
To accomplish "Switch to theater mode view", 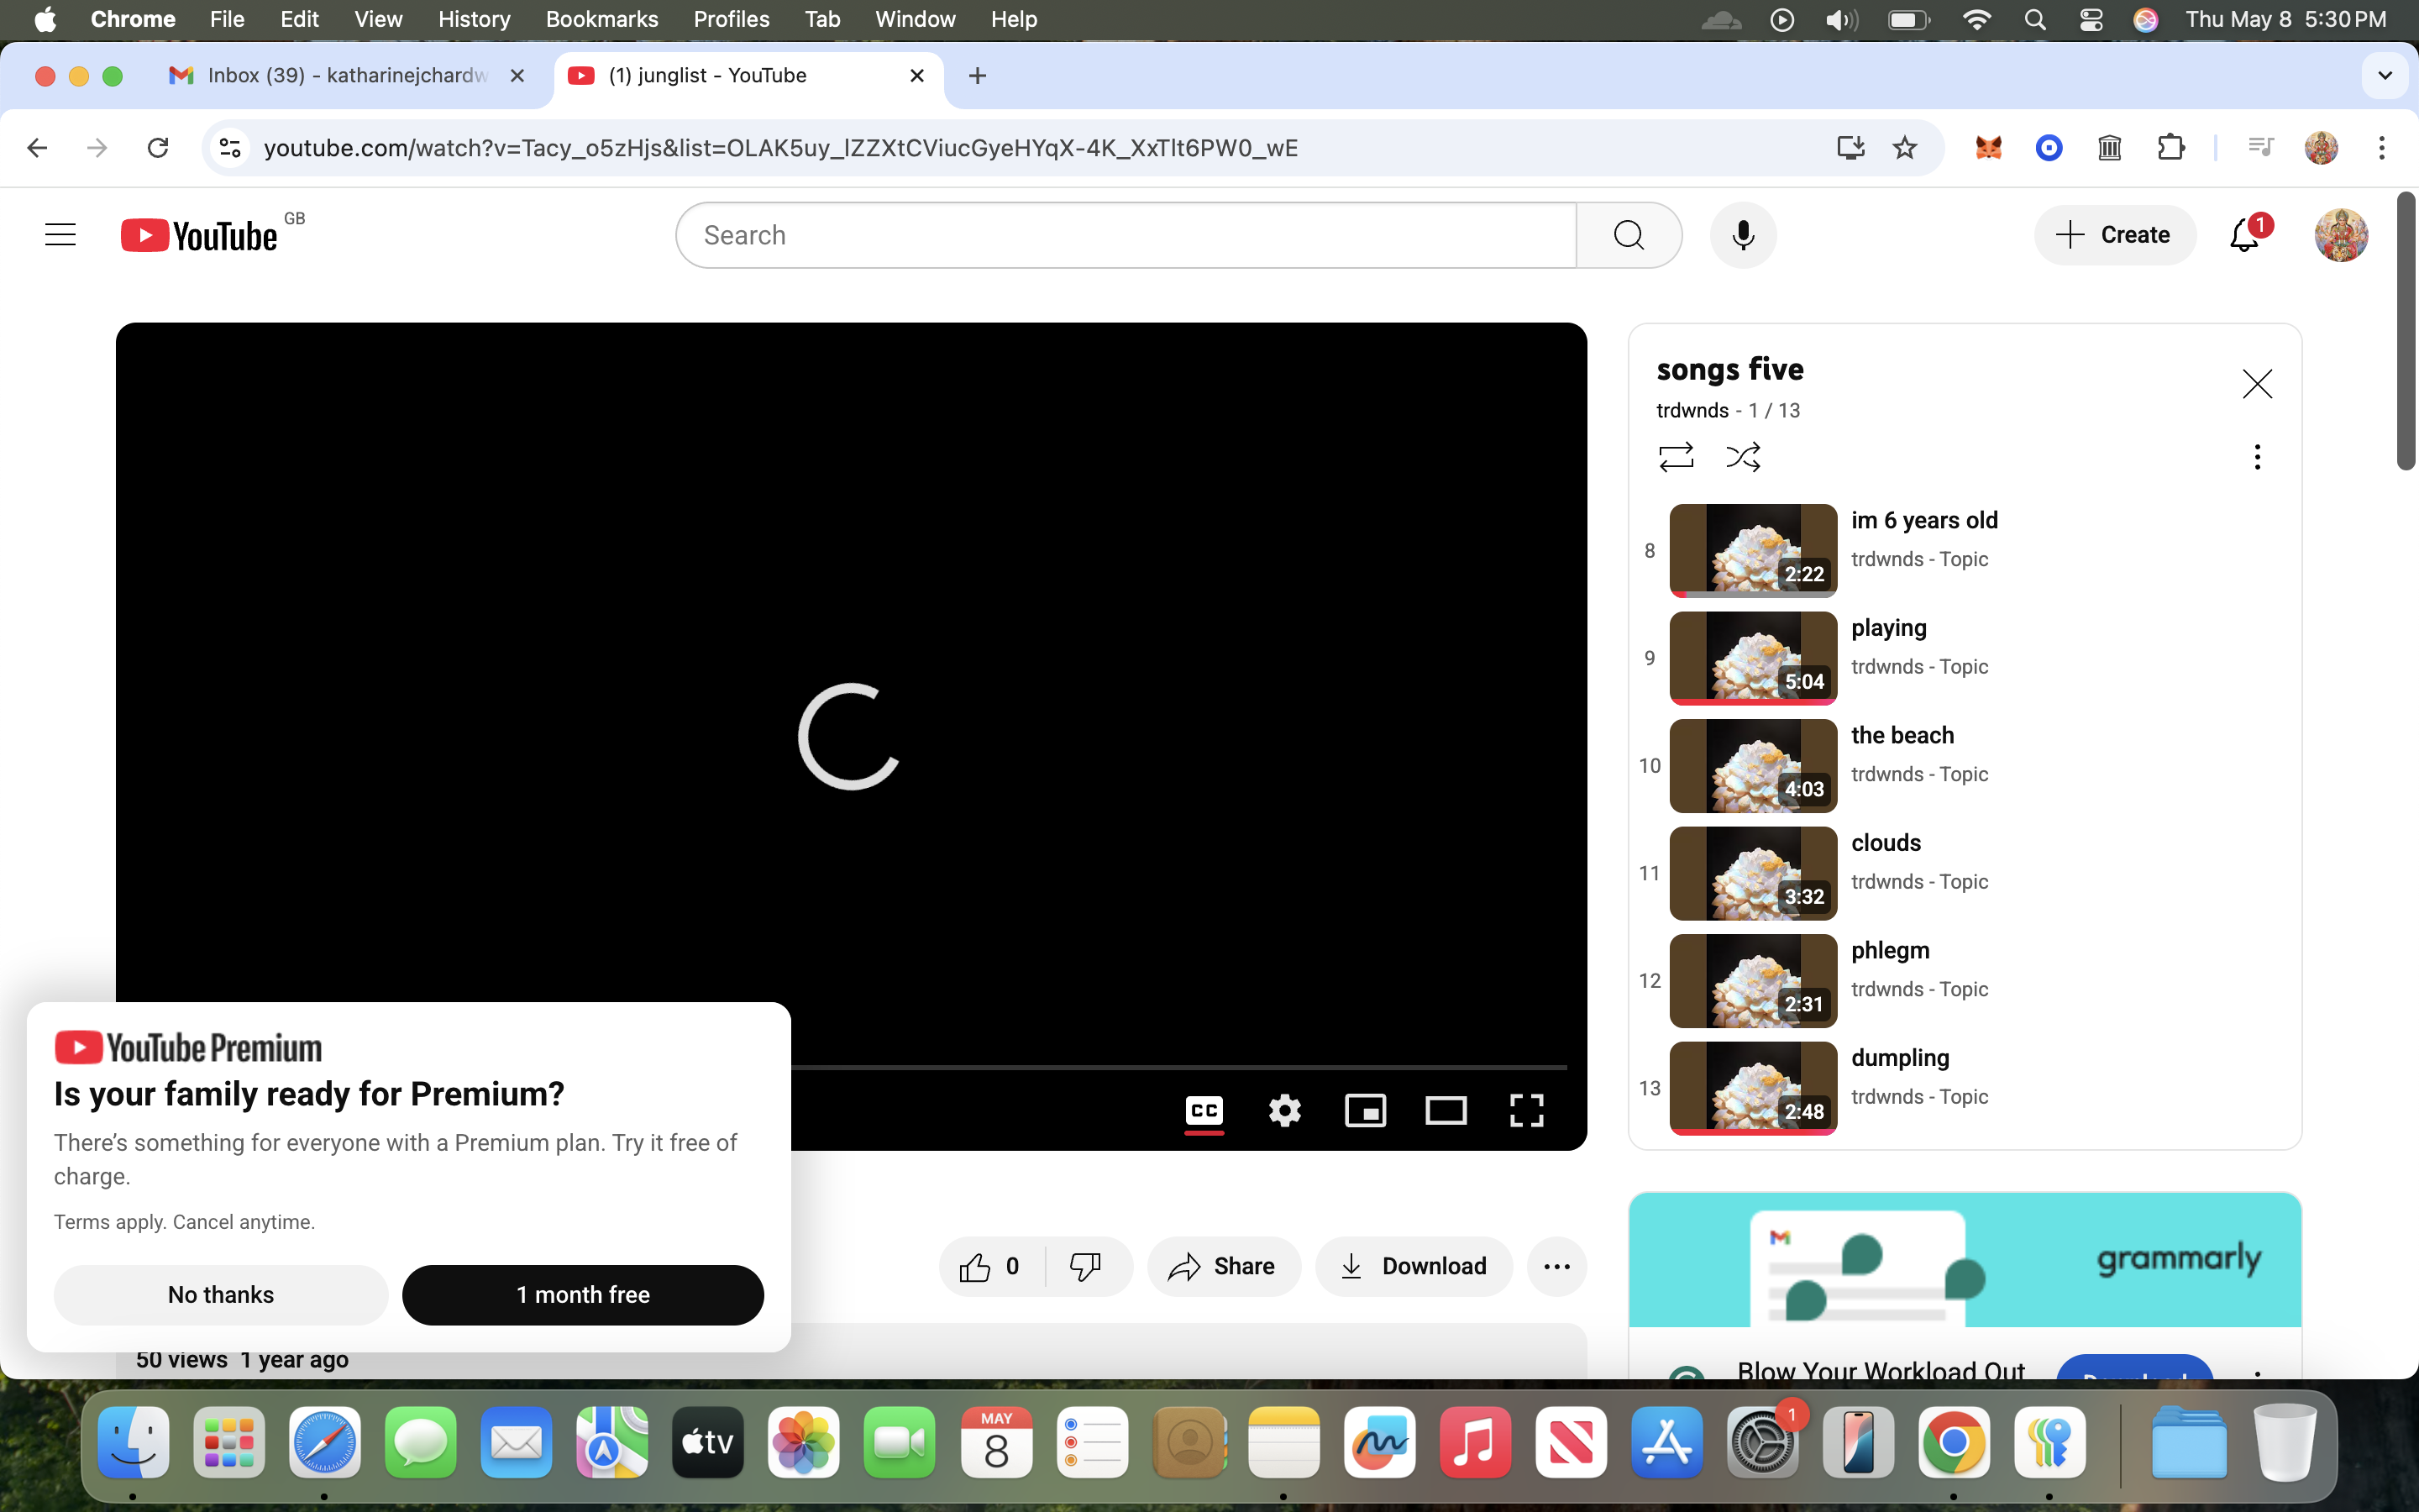I will 1446,1110.
